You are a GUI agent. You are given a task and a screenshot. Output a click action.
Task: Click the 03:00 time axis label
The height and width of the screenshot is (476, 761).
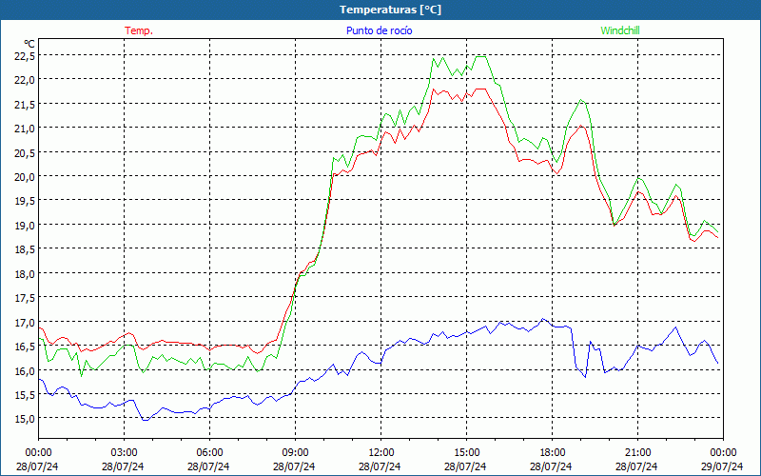tap(124, 452)
